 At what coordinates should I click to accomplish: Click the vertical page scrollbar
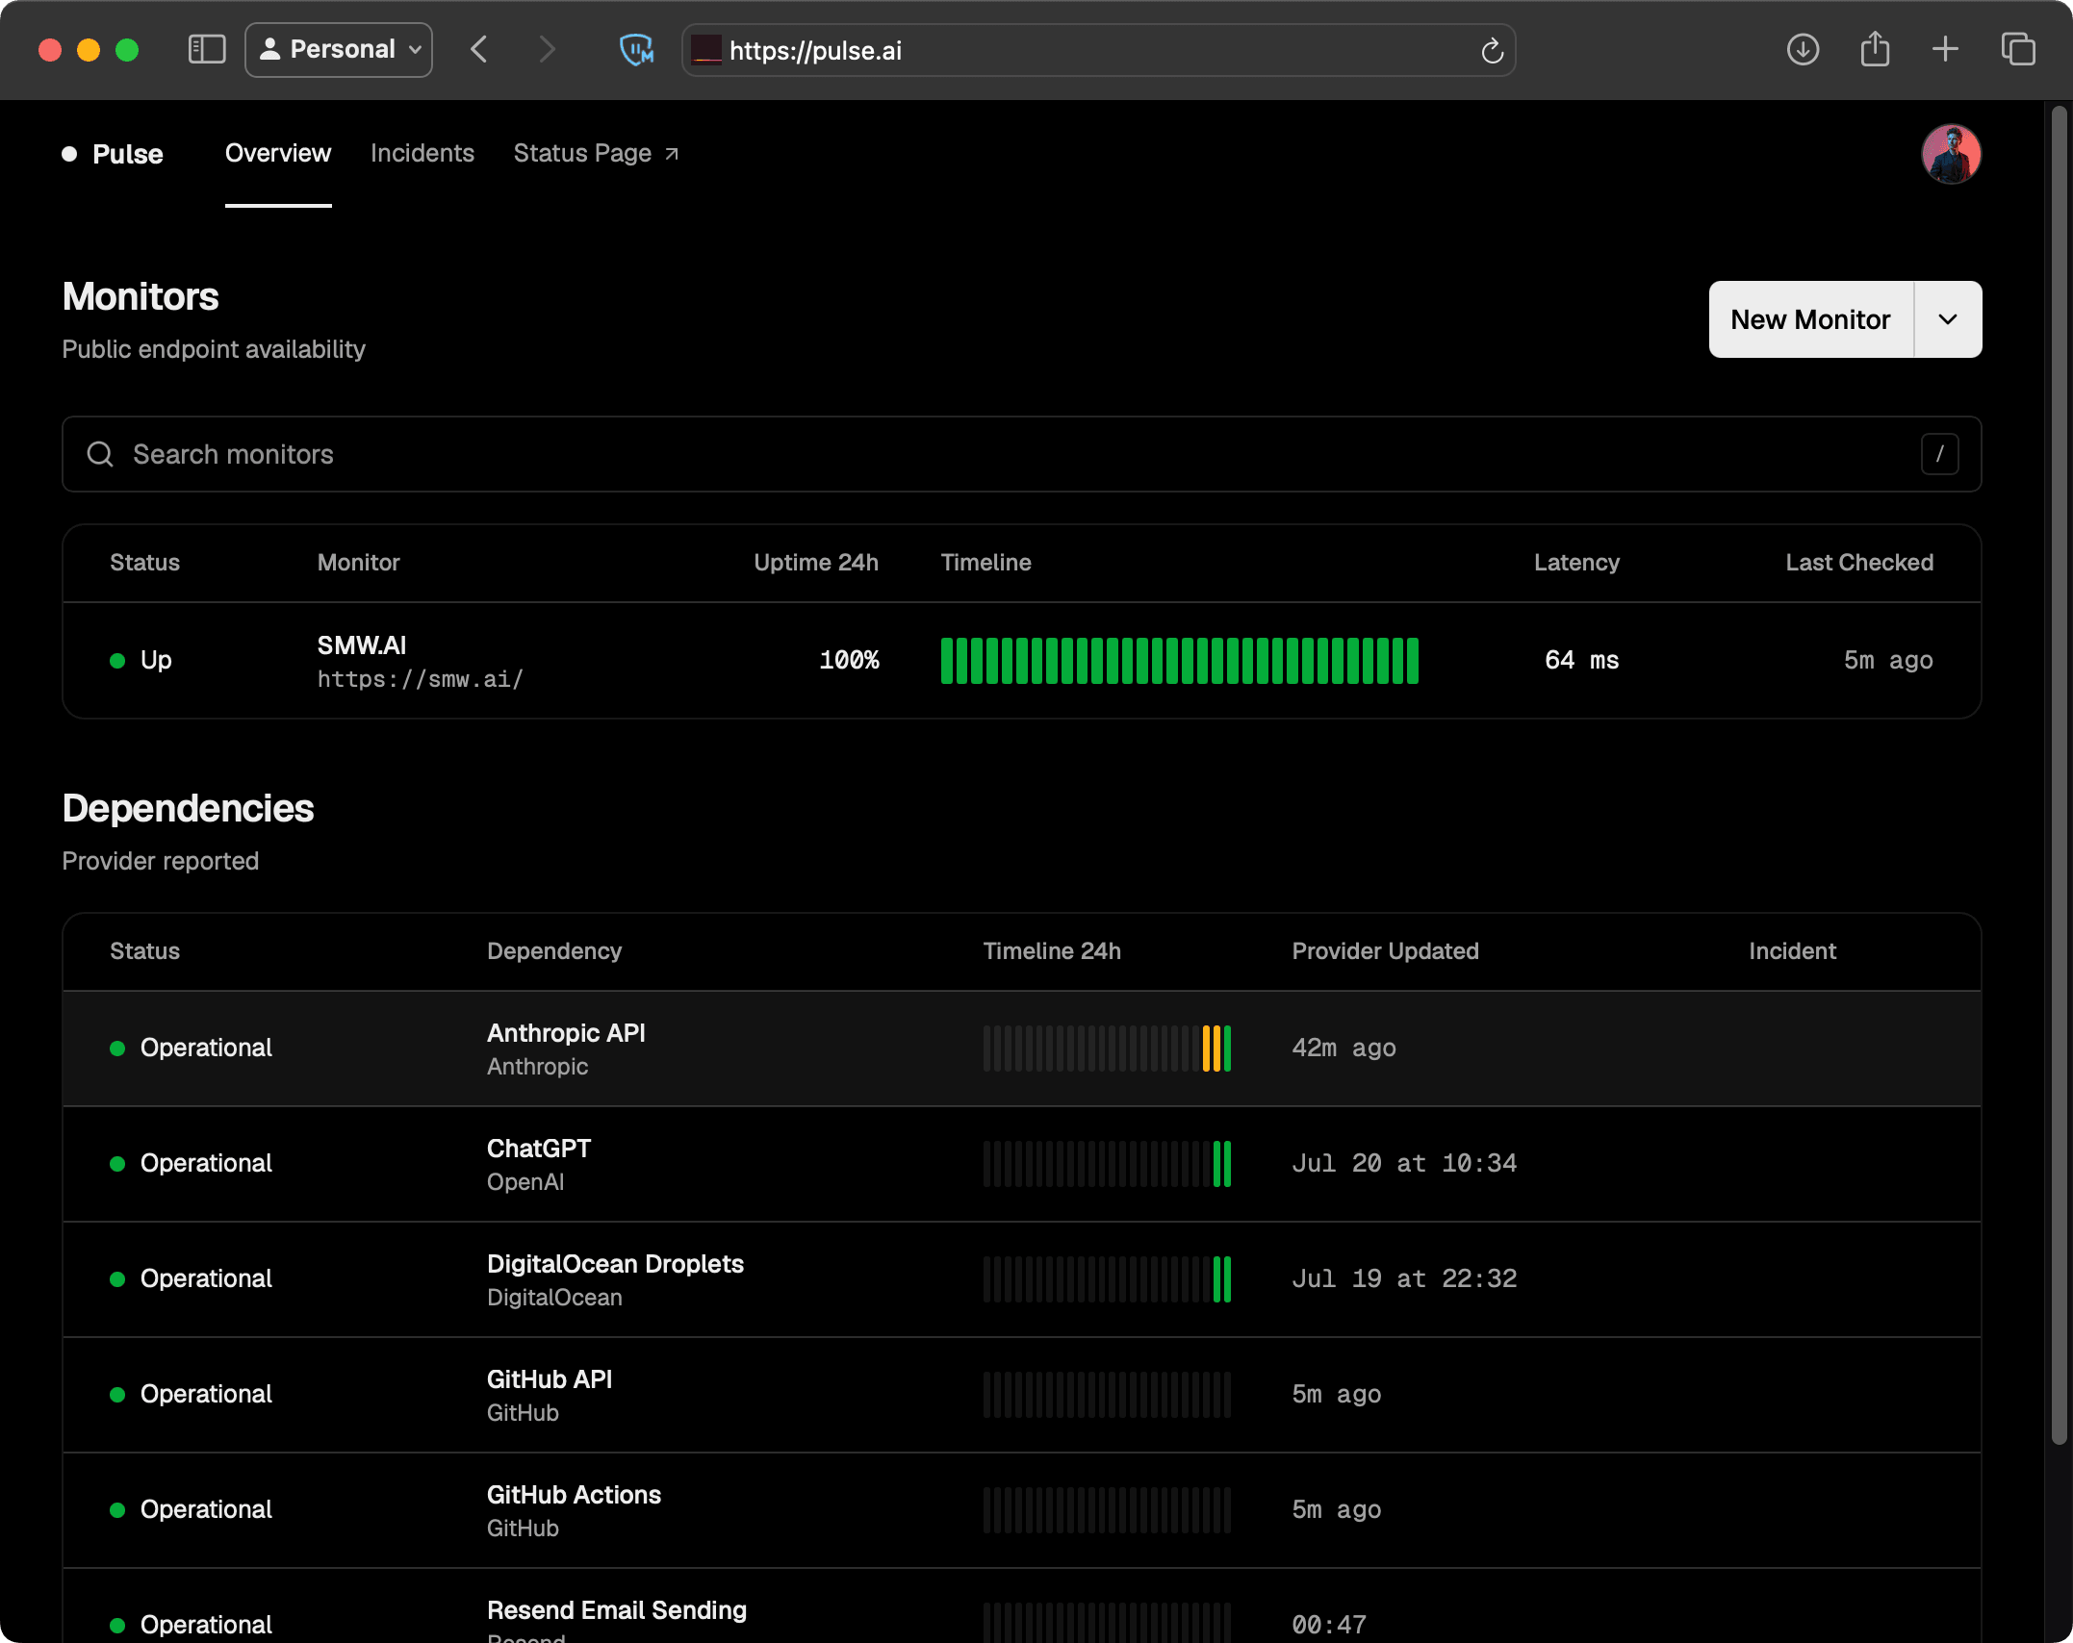coord(2060,775)
